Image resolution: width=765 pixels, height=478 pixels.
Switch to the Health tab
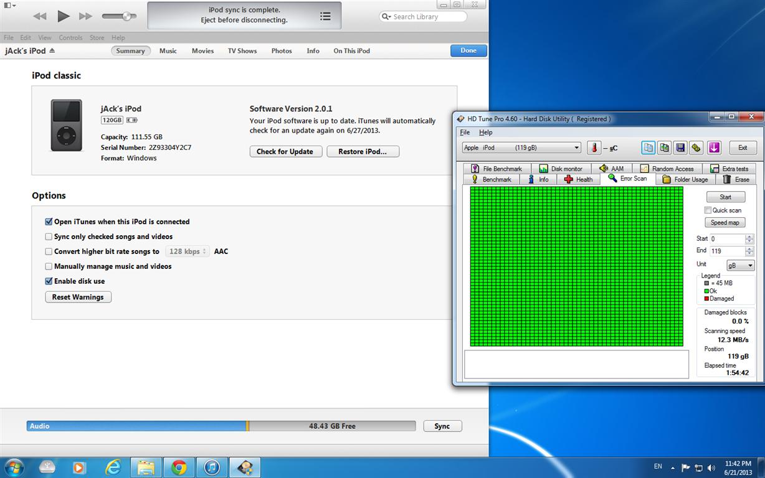coord(578,179)
